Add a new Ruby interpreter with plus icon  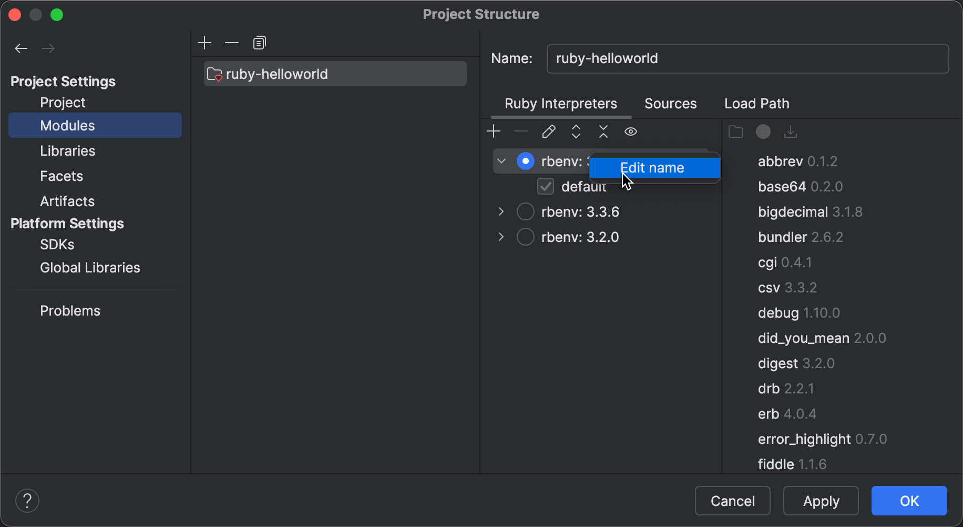click(x=494, y=131)
